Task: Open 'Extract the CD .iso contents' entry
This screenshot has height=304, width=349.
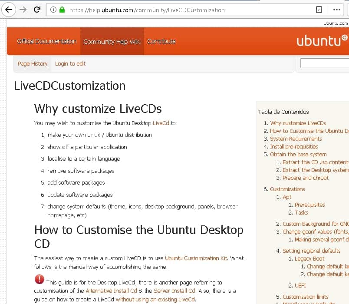Action: coord(316,162)
